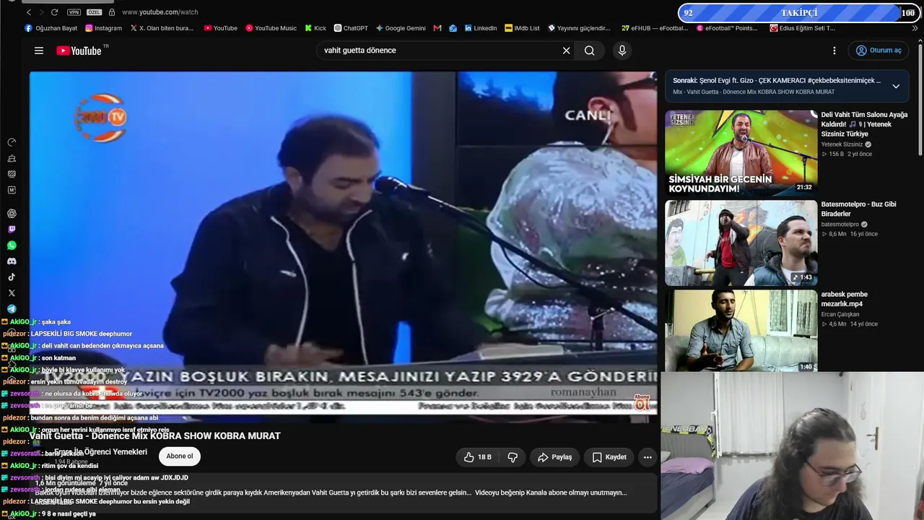
Task: Open the Kick bookmark
Action: pos(315,28)
